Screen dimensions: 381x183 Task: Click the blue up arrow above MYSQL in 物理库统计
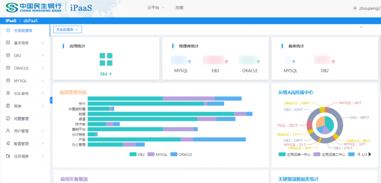click(x=189, y=62)
